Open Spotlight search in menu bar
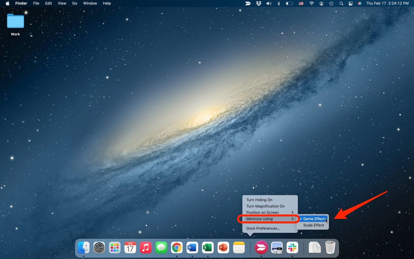This screenshot has height=259, width=414. pyautogui.click(x=341, y=3)
